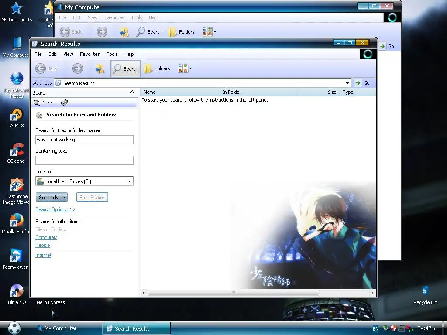Select My Computer desktop icon
This screenshot has width=447, height=335.
(x=17, y=47)
